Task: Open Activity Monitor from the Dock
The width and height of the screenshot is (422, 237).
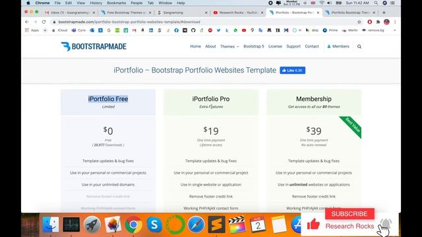Action: point(71,224)
